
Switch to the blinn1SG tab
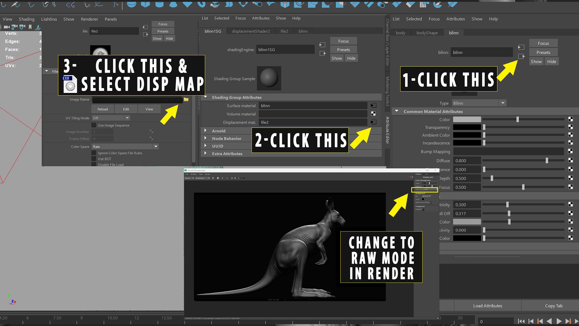pos(213,31)
